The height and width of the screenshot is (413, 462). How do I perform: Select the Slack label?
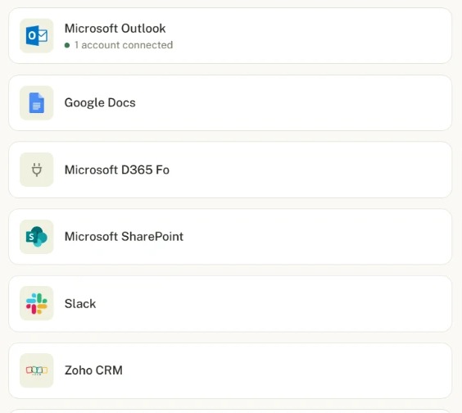pyautogui.click(x=80, y=304)
